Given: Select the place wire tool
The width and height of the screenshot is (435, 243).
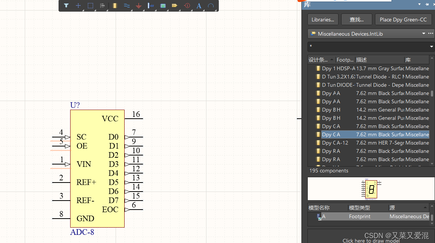Looking at the screenshot, I should [x=126, y=6].
